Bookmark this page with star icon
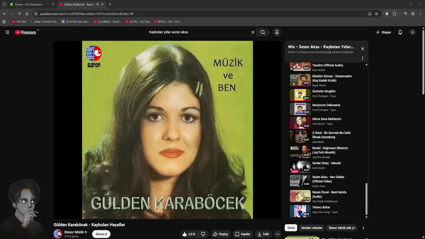The height and width of the screenshot is (239, 425). [x=376, y=14]
